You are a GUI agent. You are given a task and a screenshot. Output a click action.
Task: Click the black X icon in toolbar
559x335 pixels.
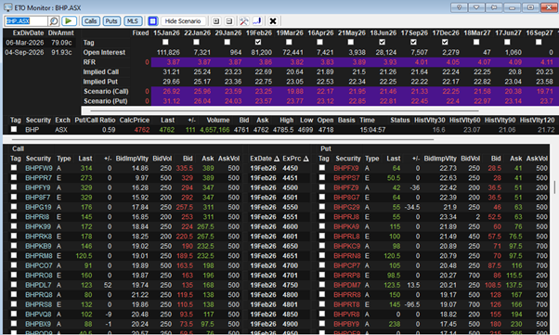click(273, 21)
